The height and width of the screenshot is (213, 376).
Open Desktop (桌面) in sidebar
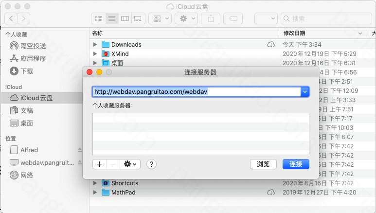(x=21, y=123)
